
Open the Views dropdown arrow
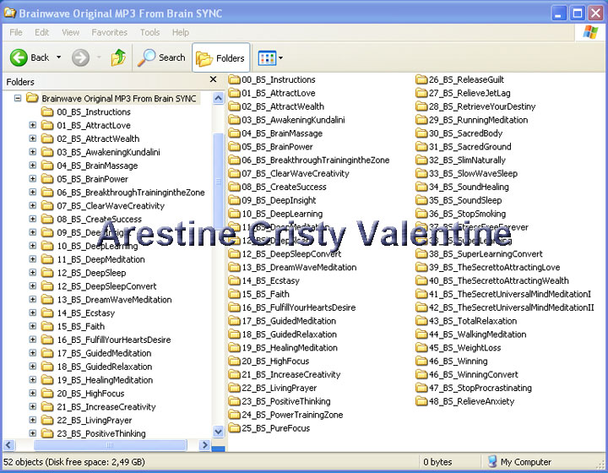(280, 58)
